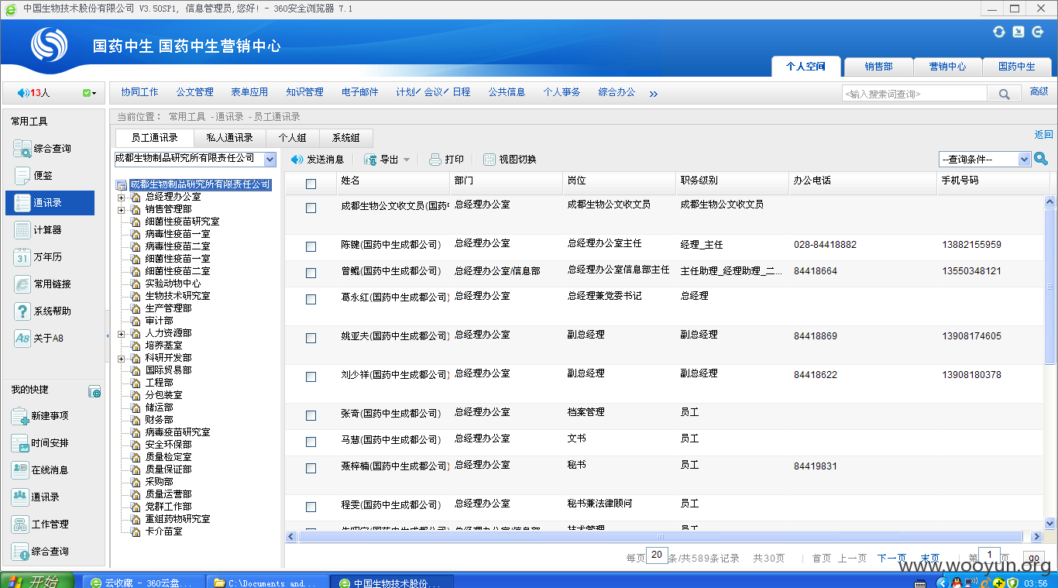
Task: Click the magnifier search button in the top bar
Action: [x=1004, y=94]
